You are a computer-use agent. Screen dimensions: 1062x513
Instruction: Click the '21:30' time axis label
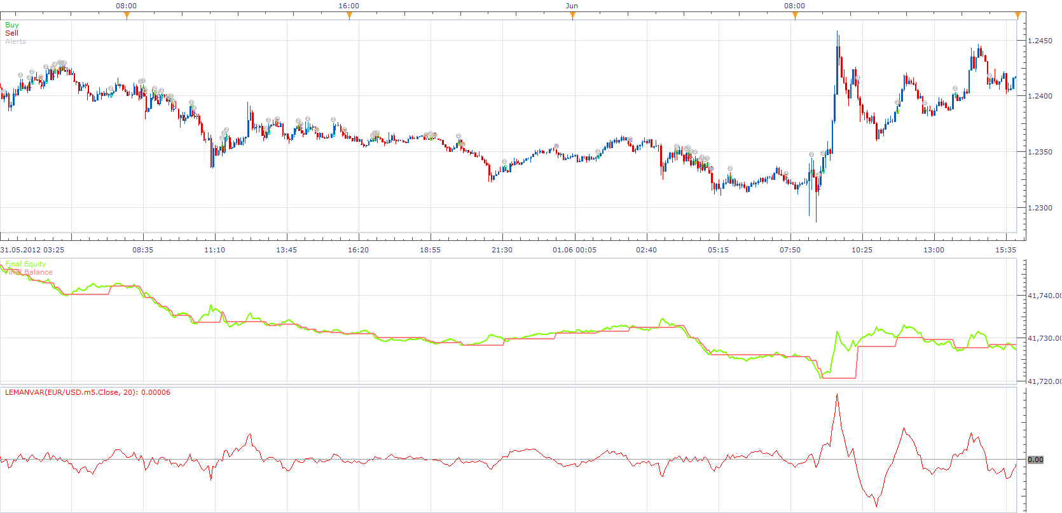502,250
